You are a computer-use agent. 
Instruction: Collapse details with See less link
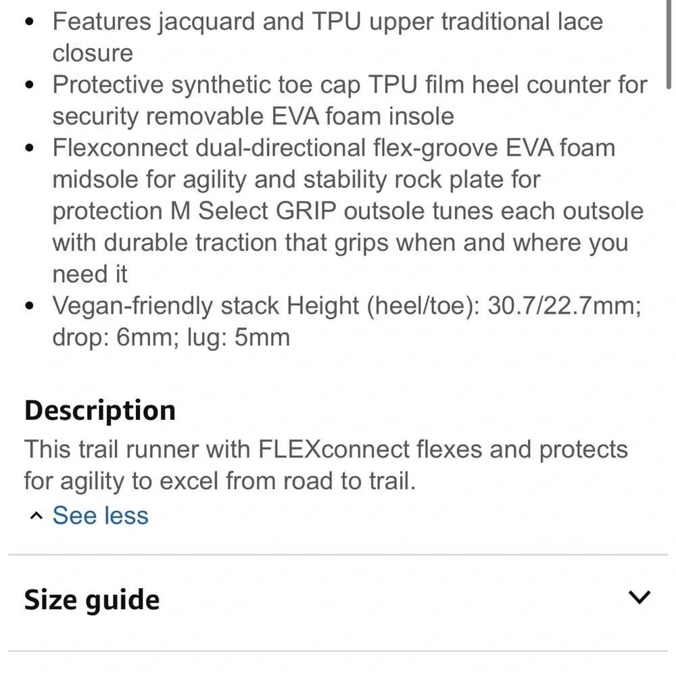100,516
